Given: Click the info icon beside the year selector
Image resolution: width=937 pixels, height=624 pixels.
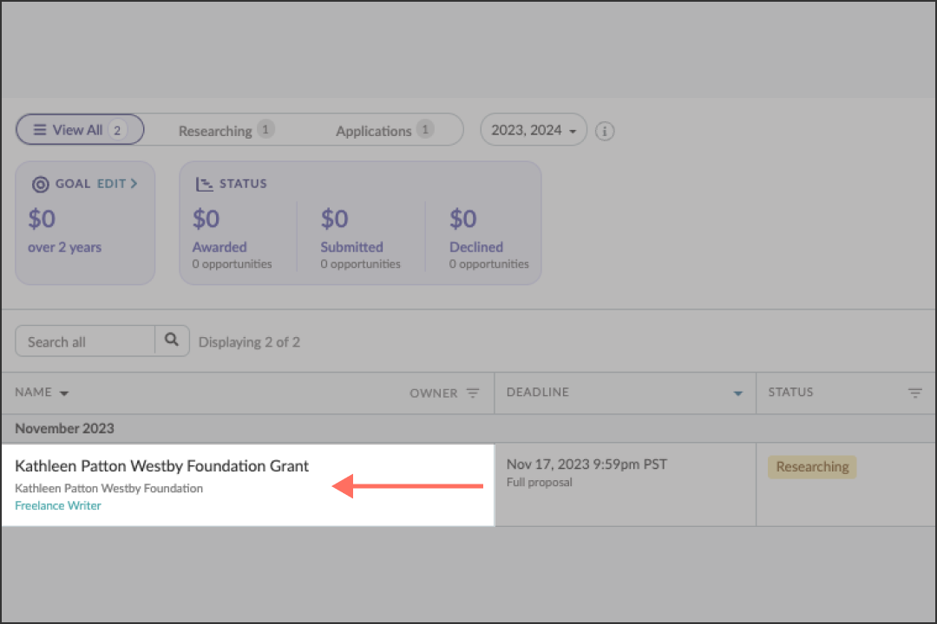Looking at the screenshot, I should tap(605, 131).
